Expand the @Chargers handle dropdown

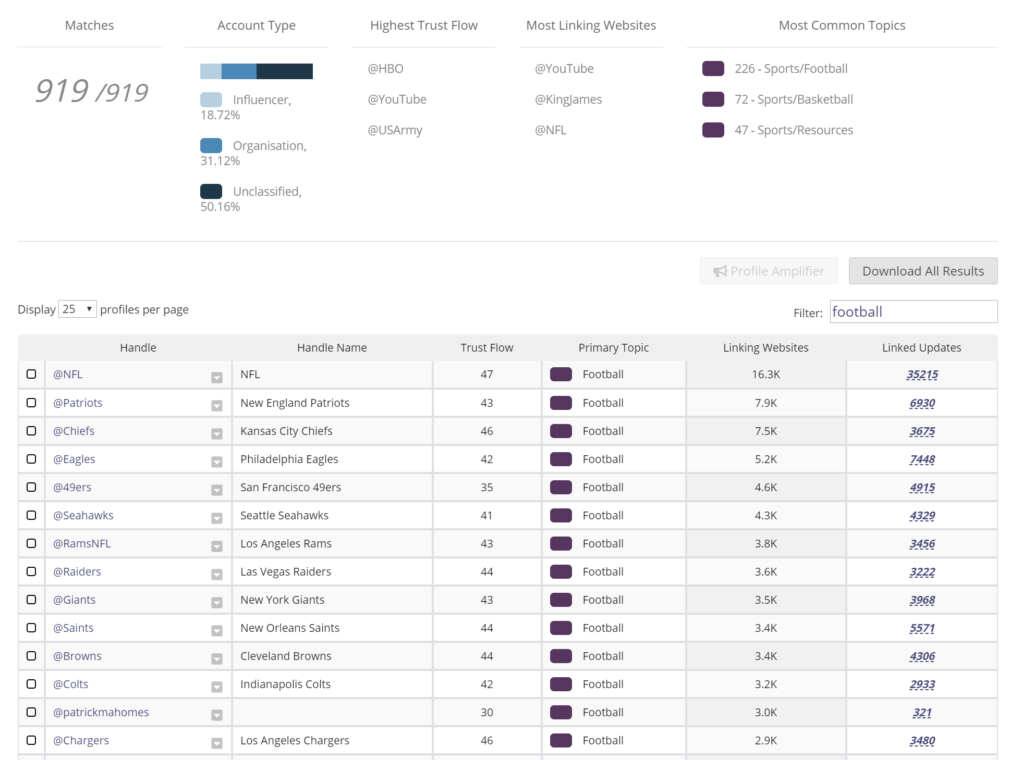tap(217, 743)
